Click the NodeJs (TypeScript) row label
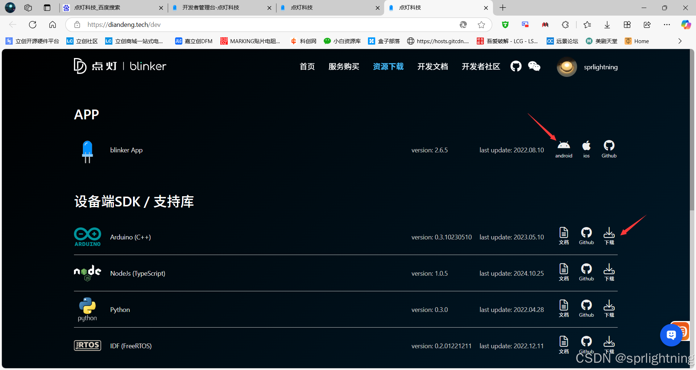The width and height of the screenshot is (696, 370). tap(138, 273)
